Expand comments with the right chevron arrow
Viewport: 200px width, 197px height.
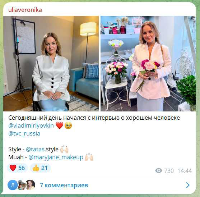pos(188,185)
